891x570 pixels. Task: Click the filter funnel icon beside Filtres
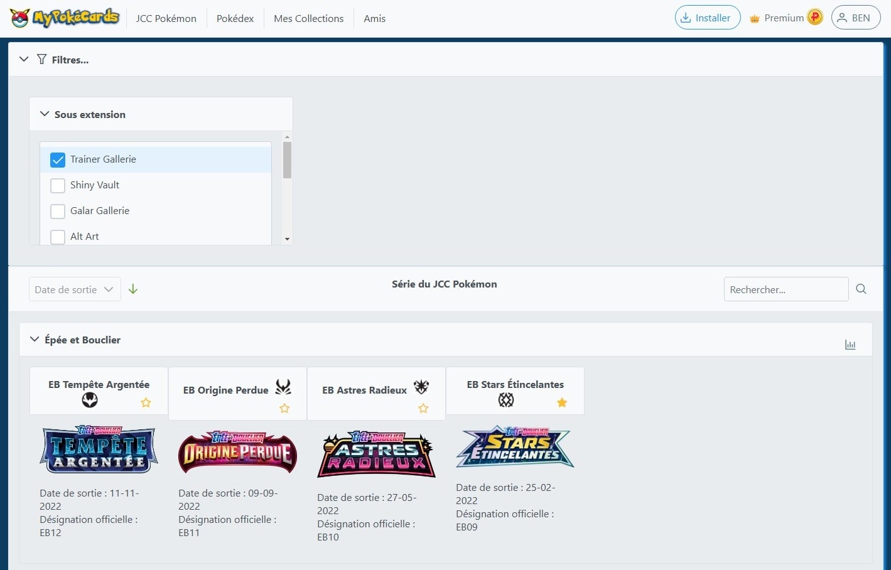pos(41,59)
